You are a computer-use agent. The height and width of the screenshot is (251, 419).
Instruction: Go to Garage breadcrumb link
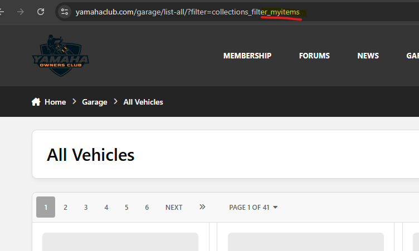click(x=95, y=102)
